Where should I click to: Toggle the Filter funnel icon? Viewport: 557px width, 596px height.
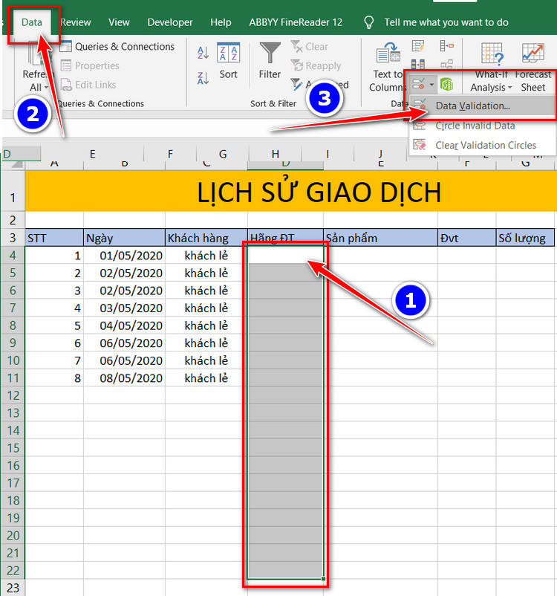[270, 53]
